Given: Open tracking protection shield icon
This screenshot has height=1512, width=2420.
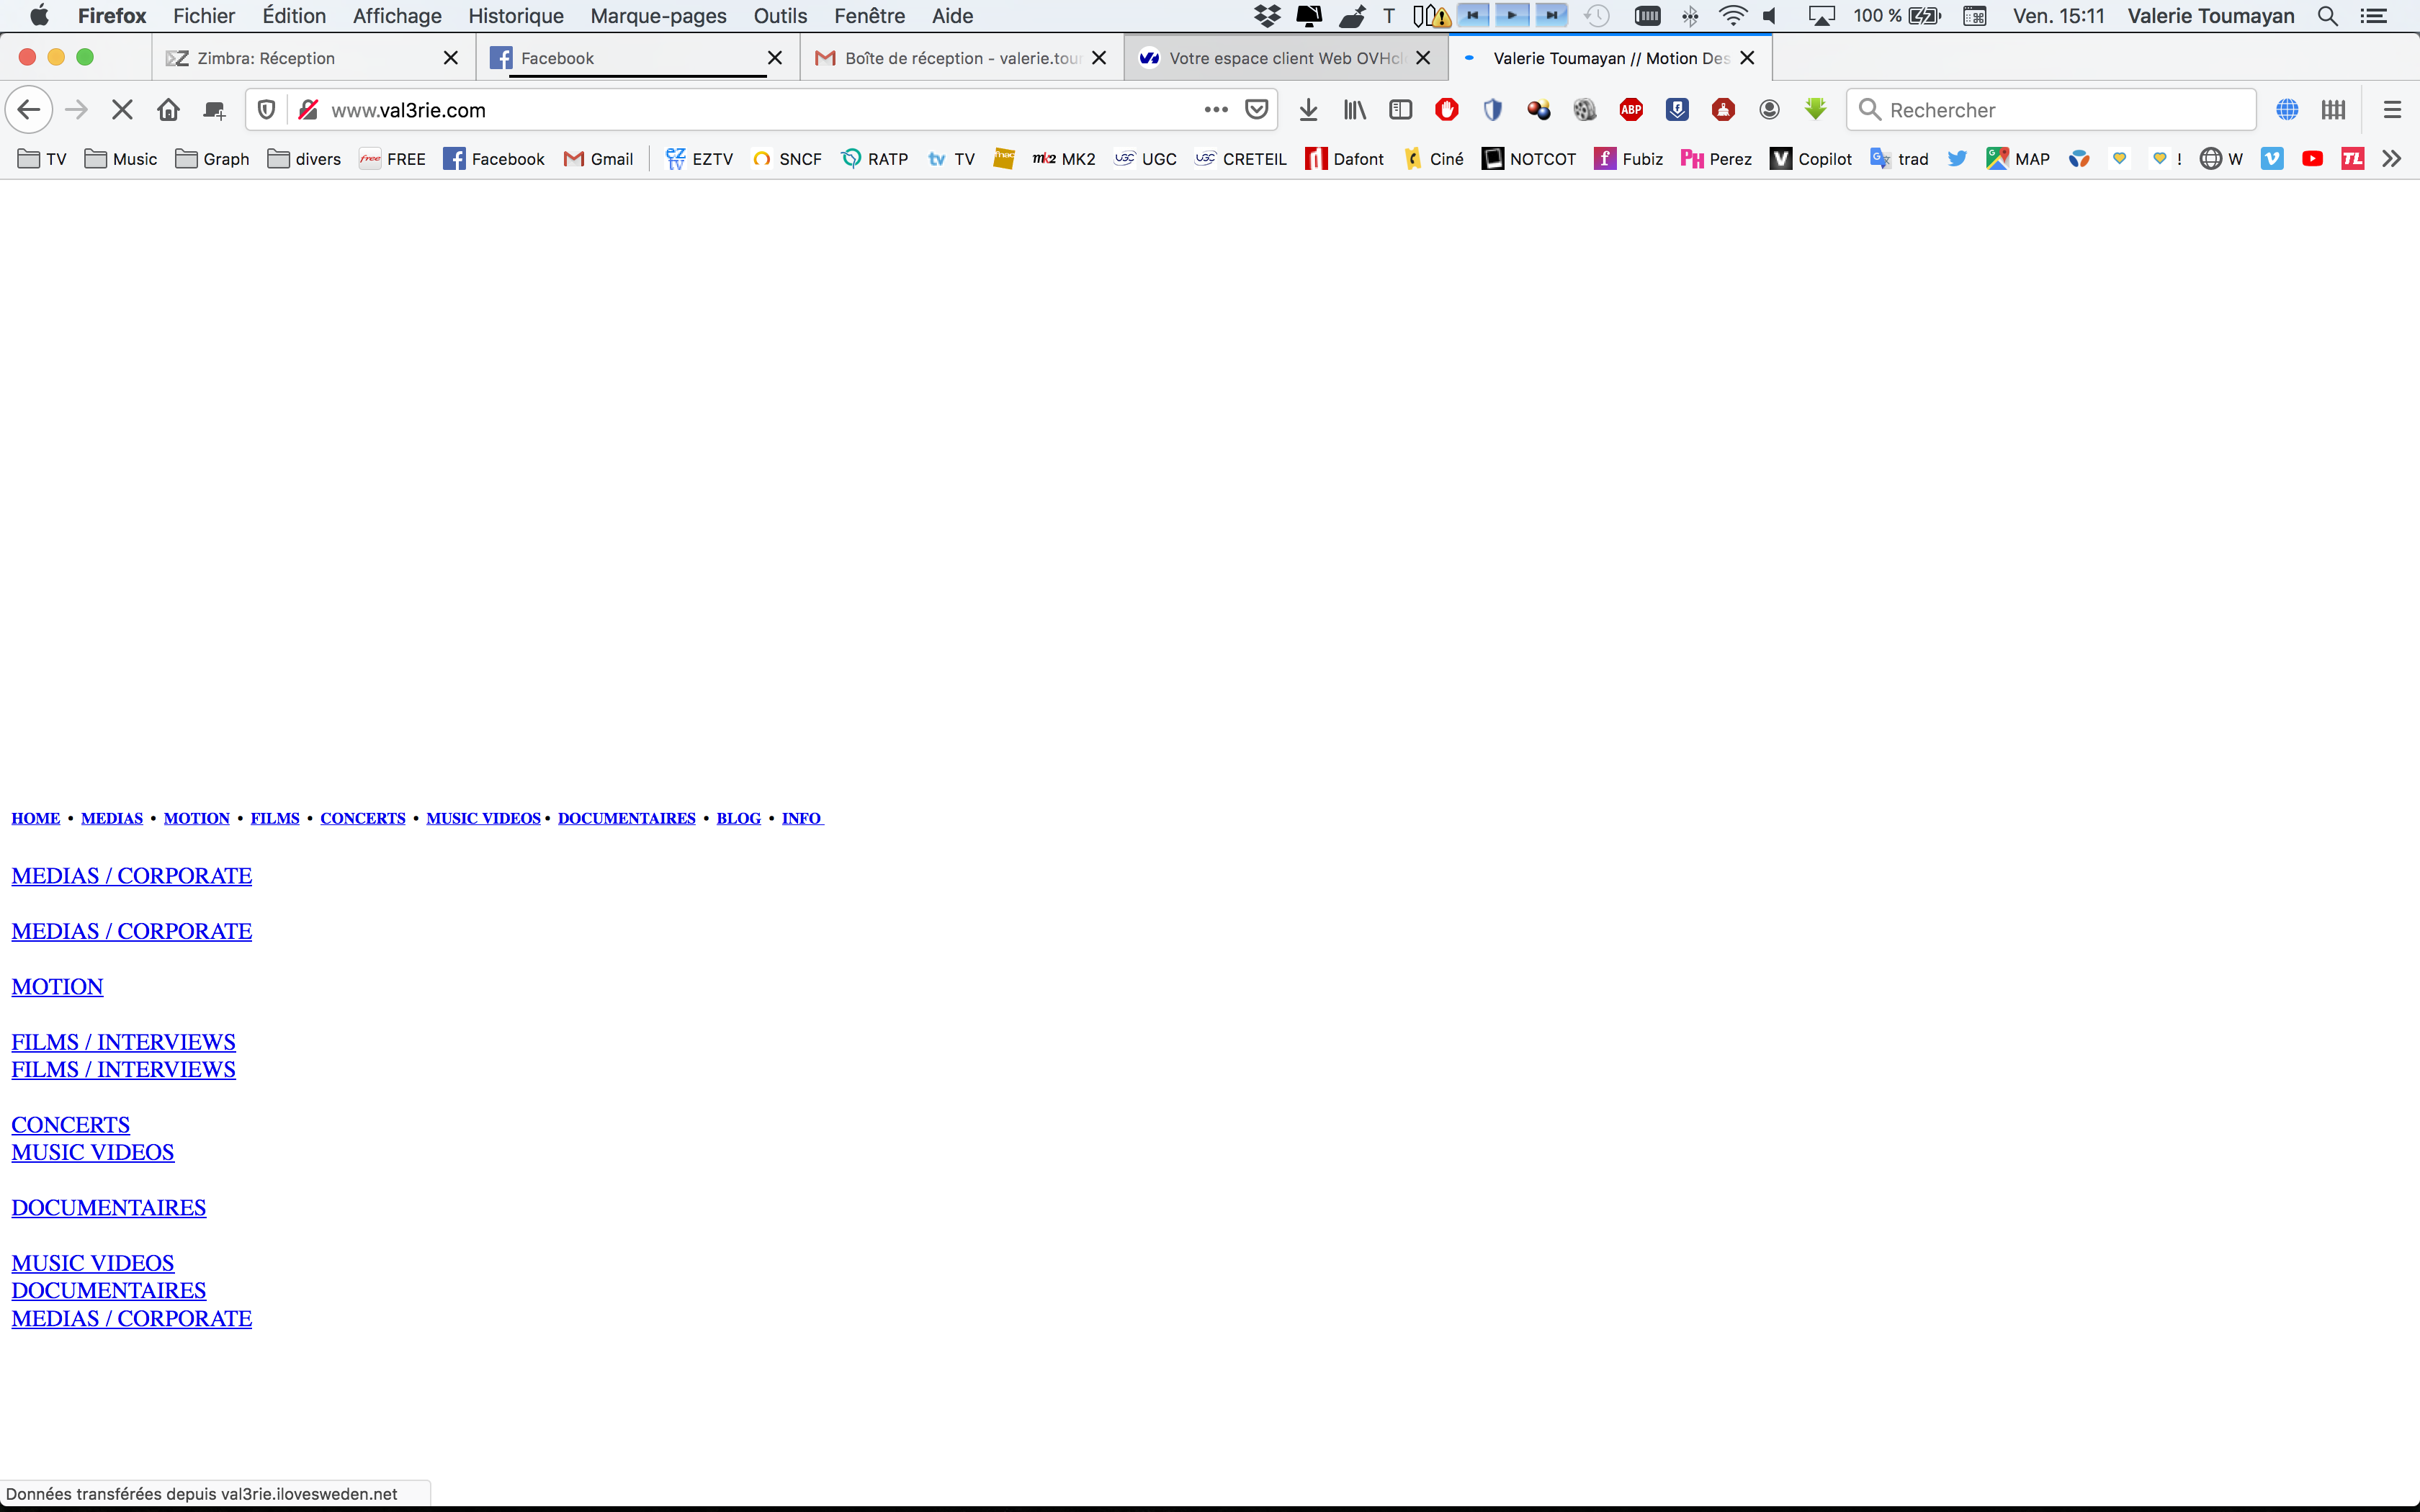Looking at the screenshot, I should (266, 110).
